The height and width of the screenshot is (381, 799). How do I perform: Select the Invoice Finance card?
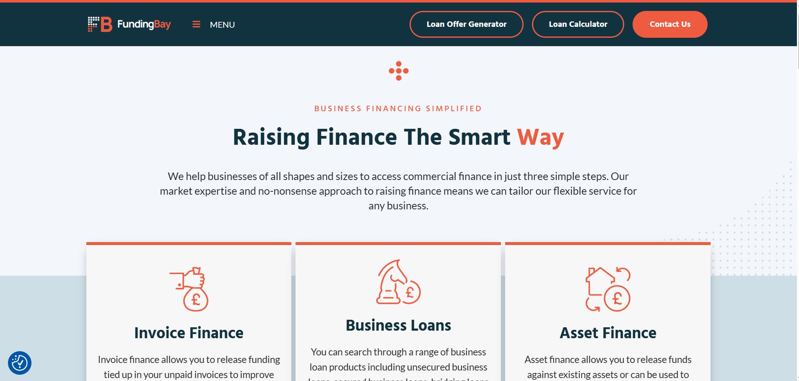click(x=189, y=311)
